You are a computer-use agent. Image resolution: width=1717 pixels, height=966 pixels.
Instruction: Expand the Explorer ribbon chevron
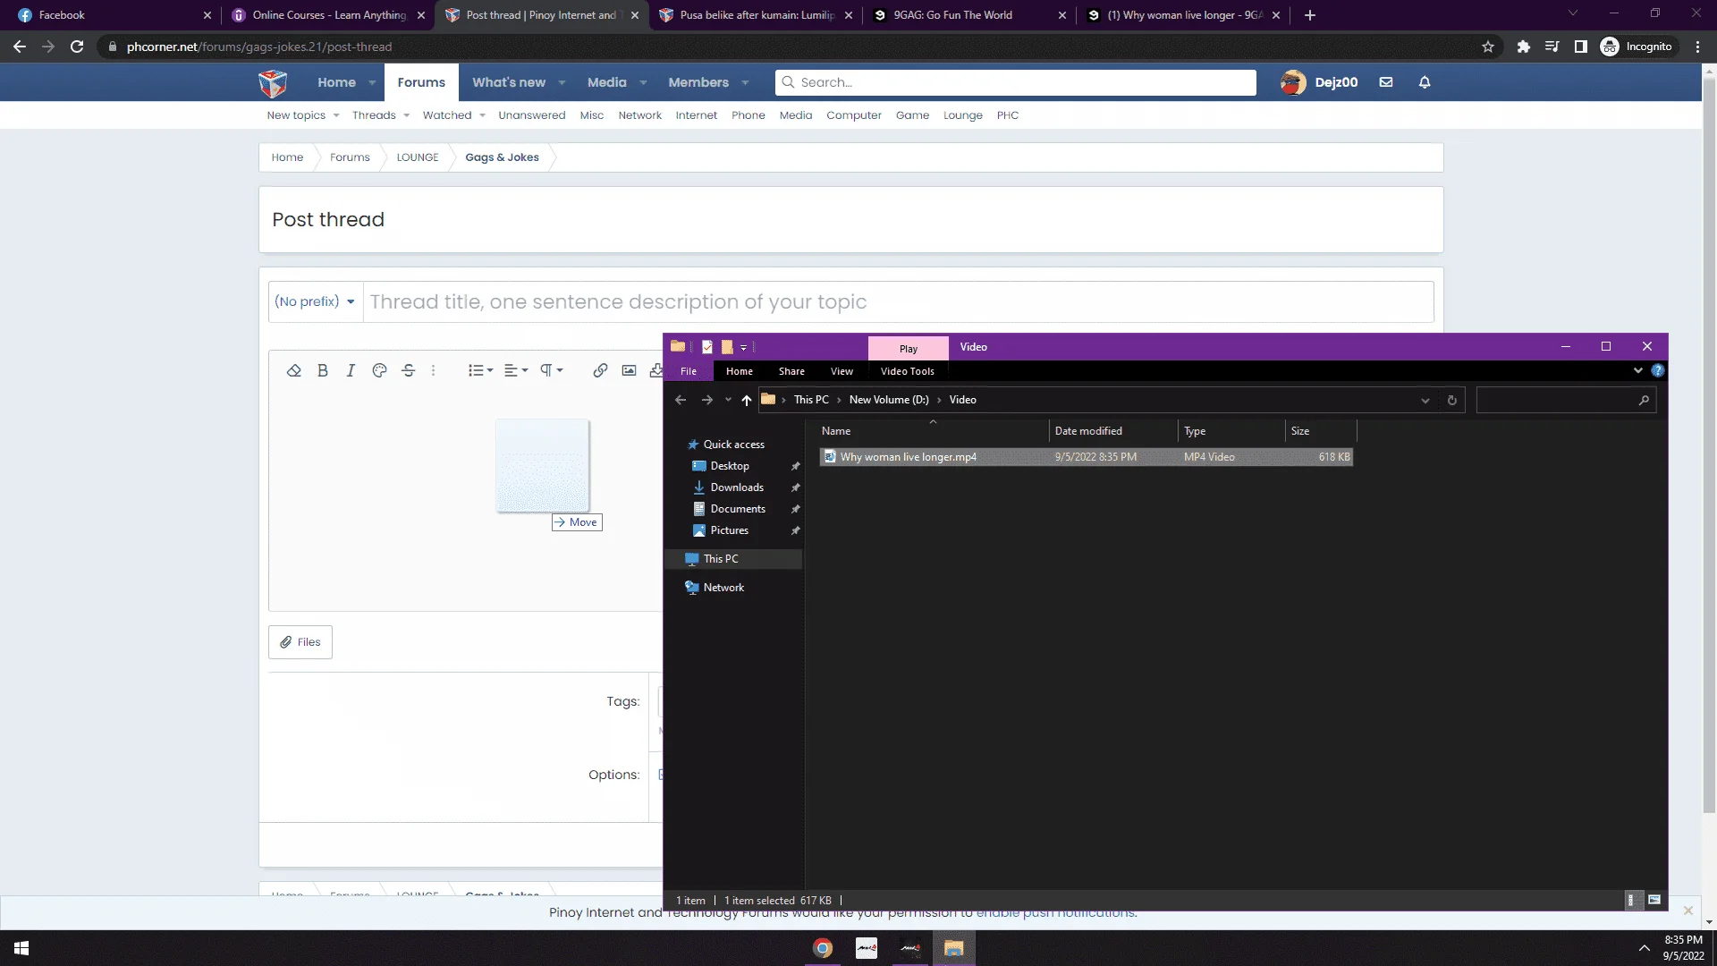pos(1638,370)
